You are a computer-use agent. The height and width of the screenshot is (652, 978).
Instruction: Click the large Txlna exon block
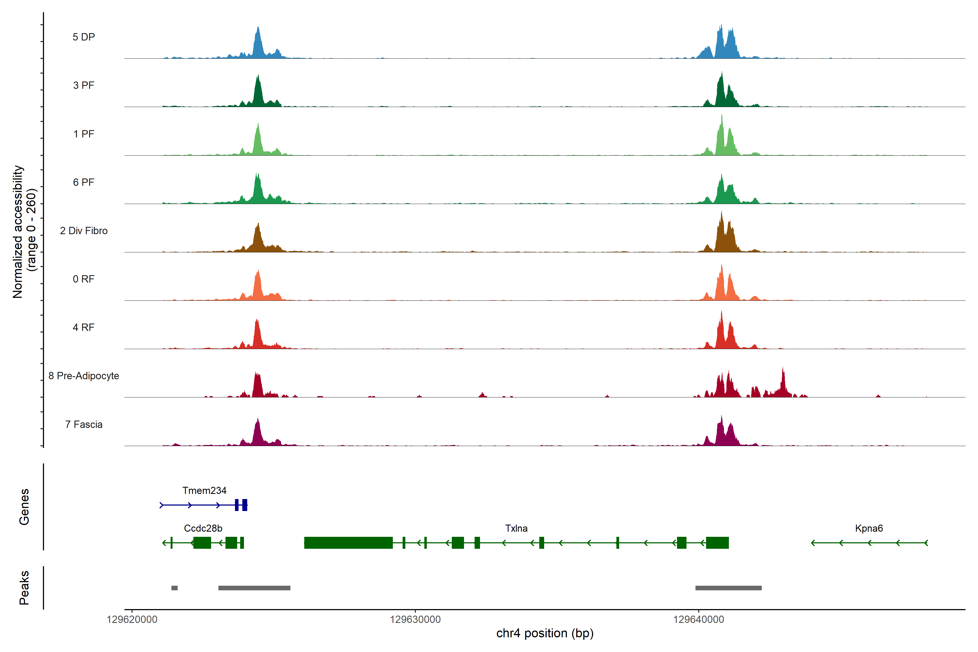(x=348, y=543)
